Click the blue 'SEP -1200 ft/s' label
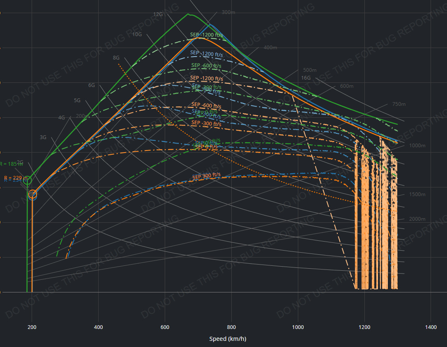 point(207,53)
